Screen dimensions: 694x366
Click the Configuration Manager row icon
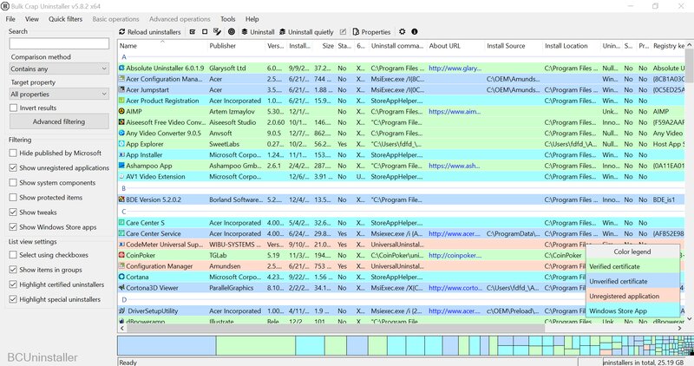[121, 266]
